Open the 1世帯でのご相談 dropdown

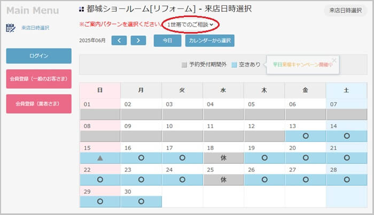[x=190, y=25]
